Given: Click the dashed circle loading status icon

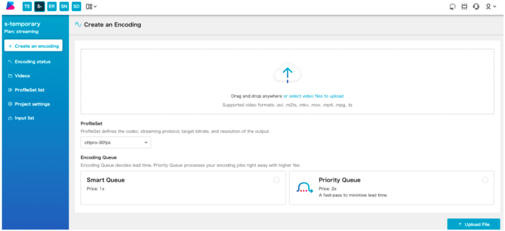Looking at the screenshot, I should (x=452, y=7).
